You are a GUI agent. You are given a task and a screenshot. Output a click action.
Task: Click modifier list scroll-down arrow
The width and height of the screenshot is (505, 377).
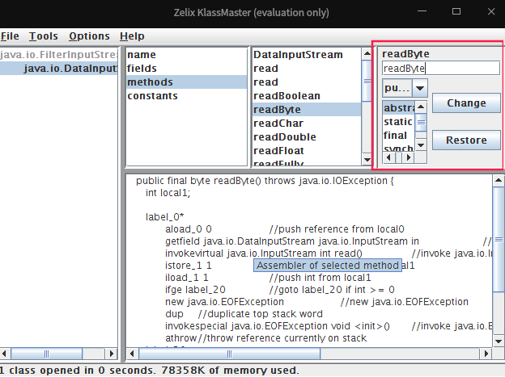421,145
